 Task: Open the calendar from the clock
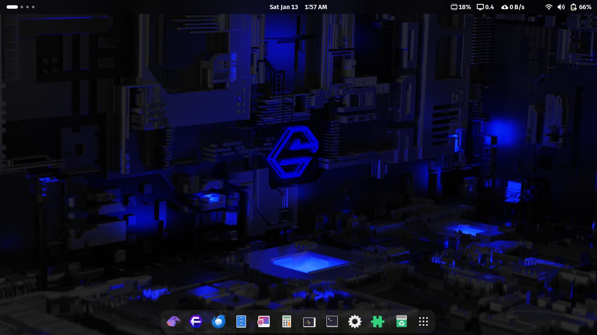(x=298, y=7)
